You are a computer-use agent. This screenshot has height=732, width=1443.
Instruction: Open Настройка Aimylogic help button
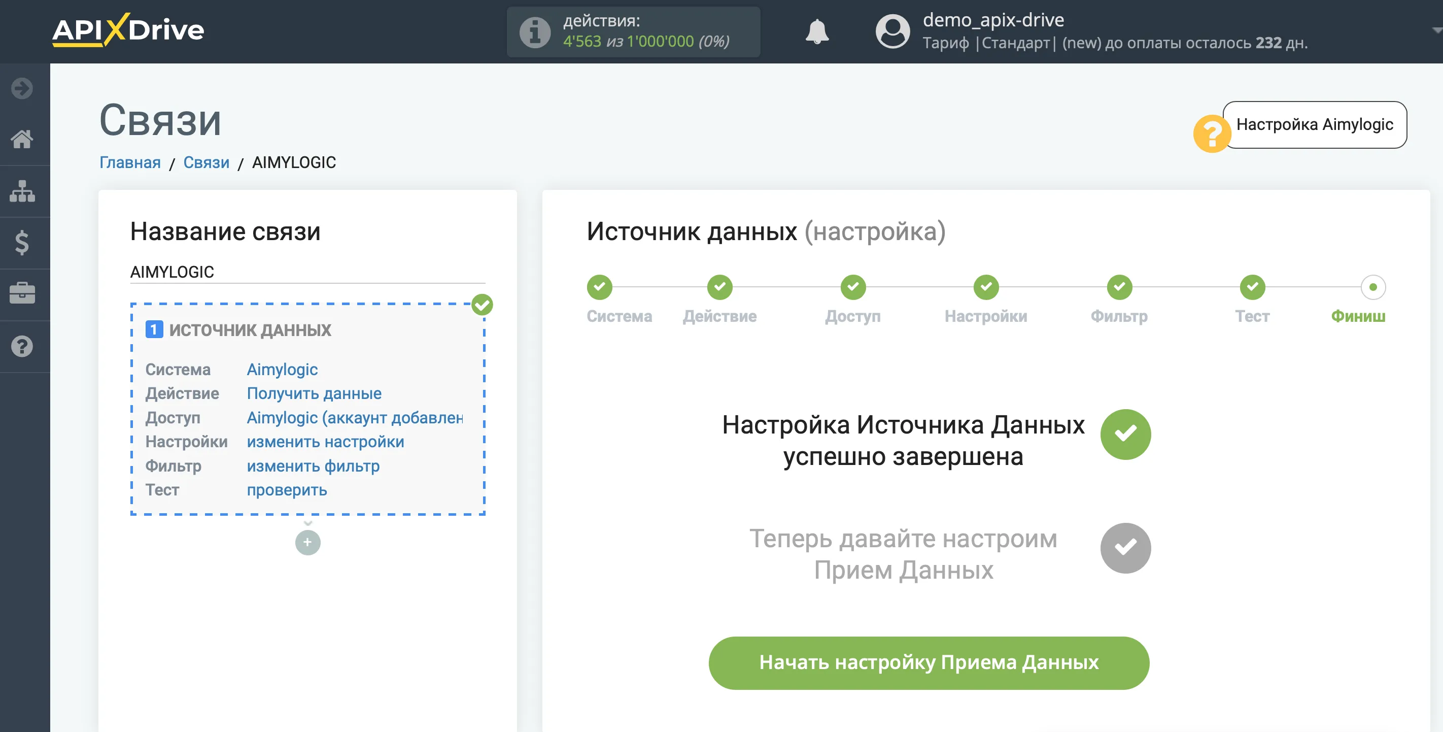click(1314, 124)
